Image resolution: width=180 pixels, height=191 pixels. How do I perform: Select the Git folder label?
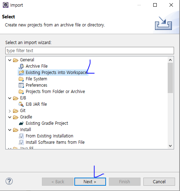tap(23, 111)
